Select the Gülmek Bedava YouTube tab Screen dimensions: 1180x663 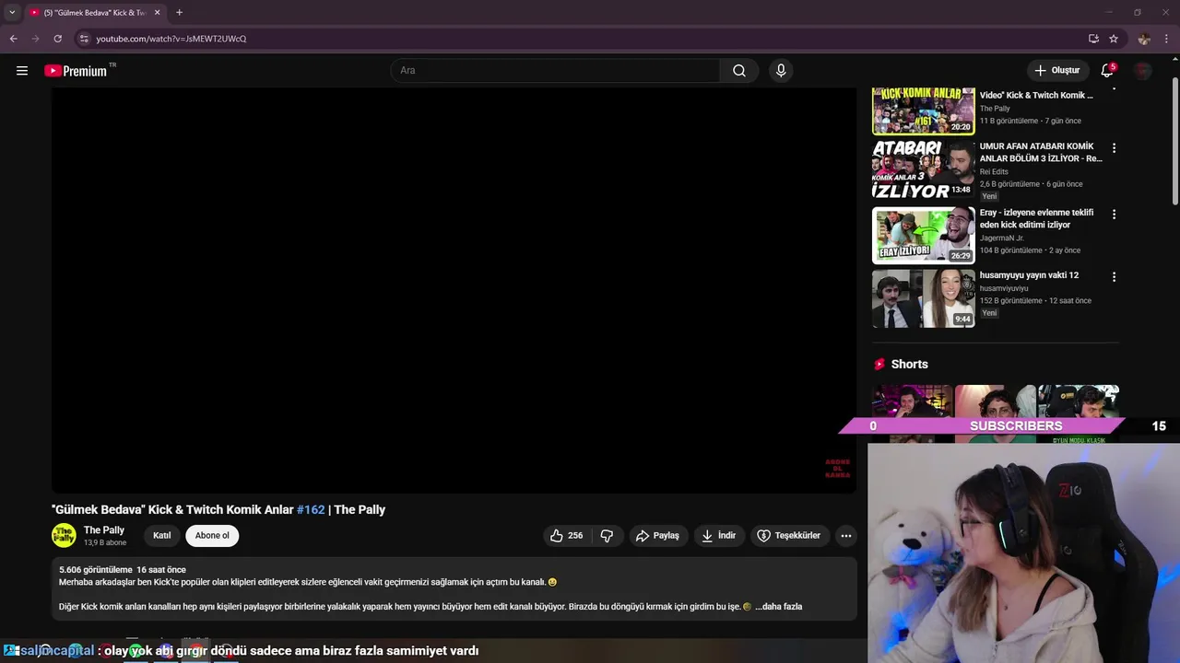click(x=94, y=13)
